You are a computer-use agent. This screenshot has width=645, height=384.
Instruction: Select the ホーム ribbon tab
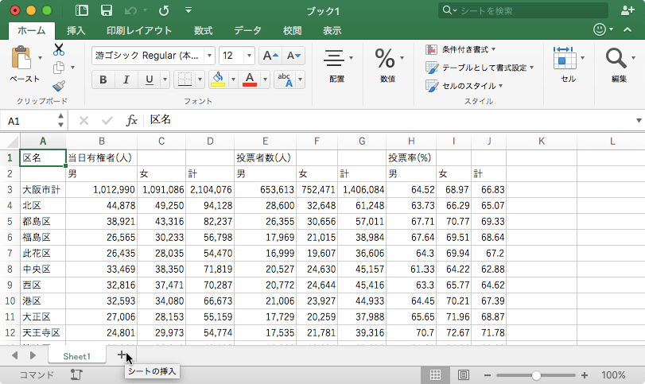pyautogui.click(x=32, y=30)
